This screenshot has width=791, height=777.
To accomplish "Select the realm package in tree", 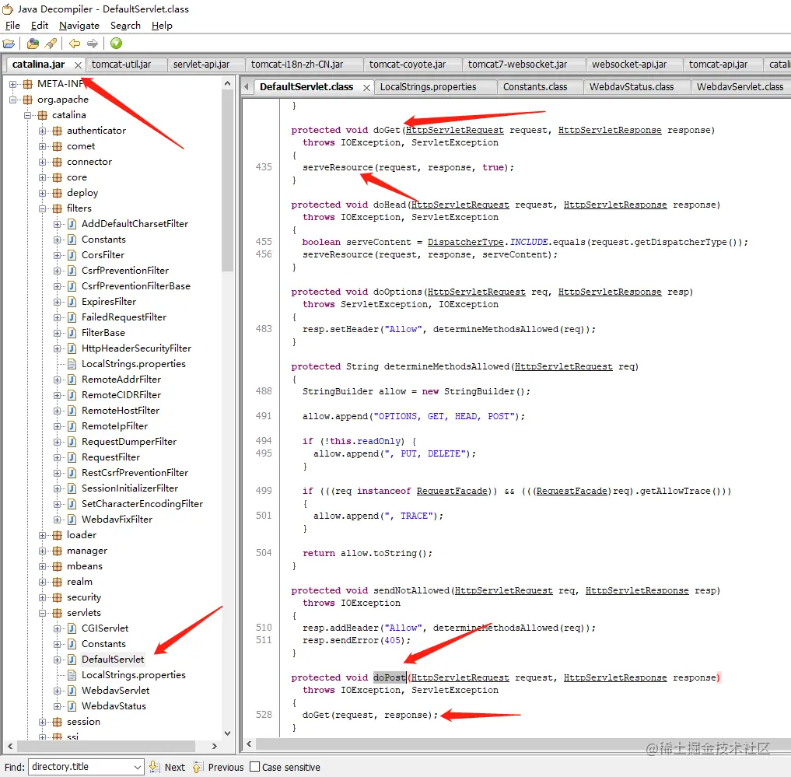I will [79, 582].
